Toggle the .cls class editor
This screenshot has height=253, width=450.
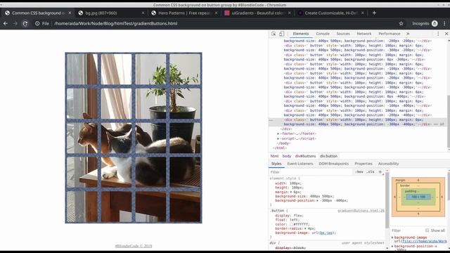(371, 171)
